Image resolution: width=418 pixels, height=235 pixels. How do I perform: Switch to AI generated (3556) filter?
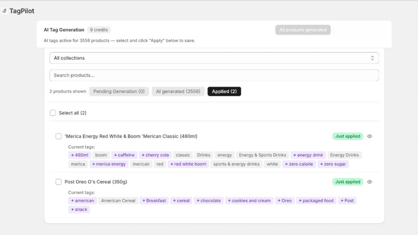[x=178, y=91]
